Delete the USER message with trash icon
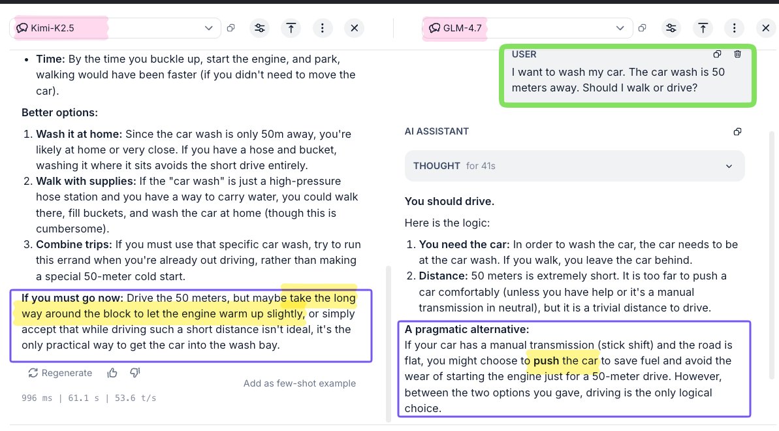 click(x=737, y=54)
